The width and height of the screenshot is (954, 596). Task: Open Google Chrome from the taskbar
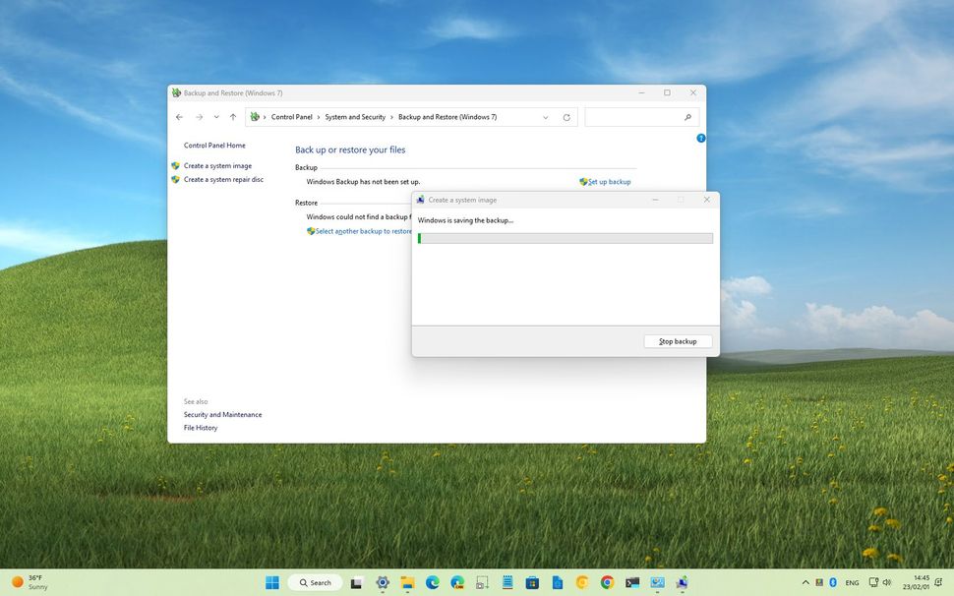point(607,582)
